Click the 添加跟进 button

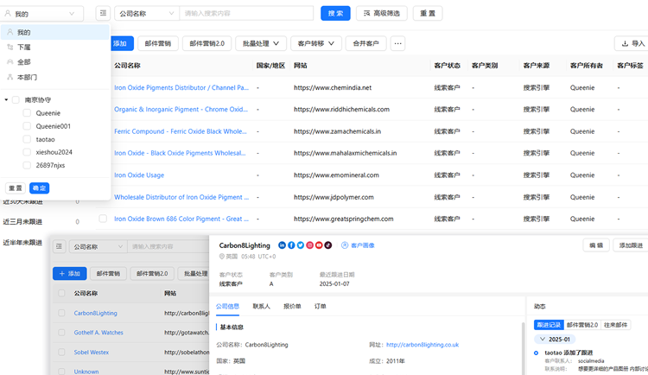(631, 245)
